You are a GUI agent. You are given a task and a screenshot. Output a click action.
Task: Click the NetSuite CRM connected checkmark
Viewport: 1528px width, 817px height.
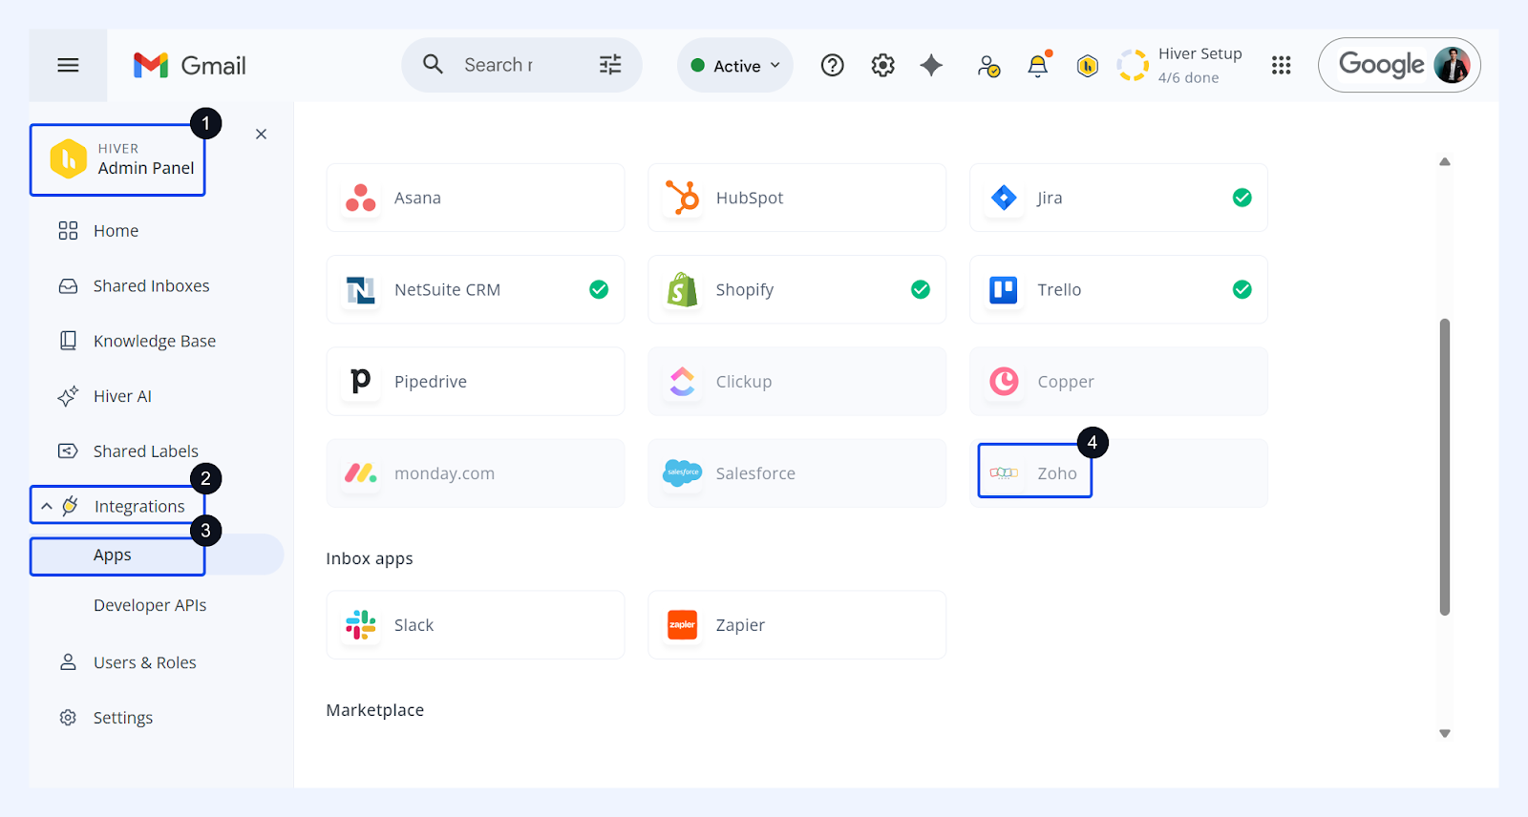599,289
